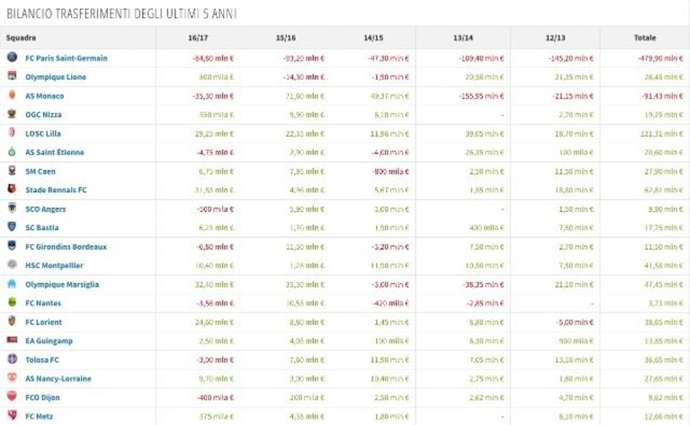This screenshot has width=690, height=425.
Task: Click the AS Monaco crest icon
Action: [12, 95]
